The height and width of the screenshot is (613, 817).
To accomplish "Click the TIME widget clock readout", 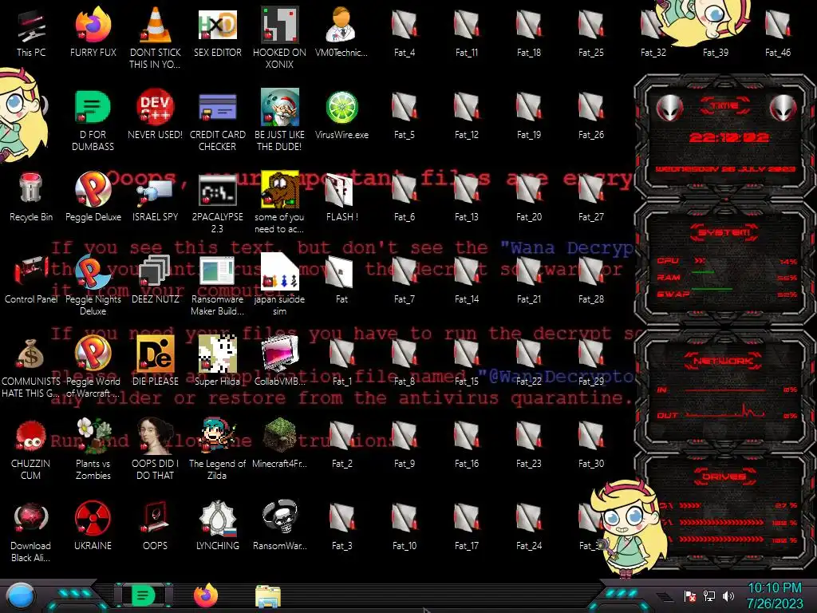I will 728,137.
